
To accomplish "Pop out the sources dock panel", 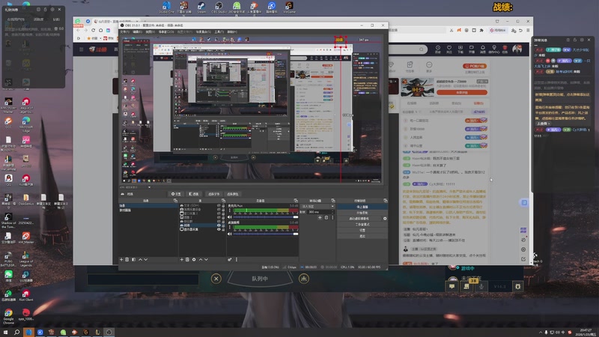I will tap(223, 201).
